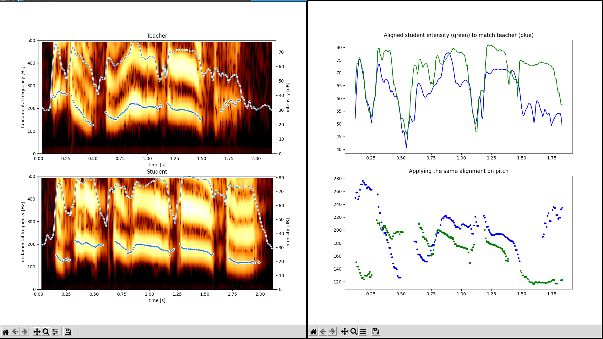Reset view with right figure Home icon
Screen dimensions: 603x339
313,331
